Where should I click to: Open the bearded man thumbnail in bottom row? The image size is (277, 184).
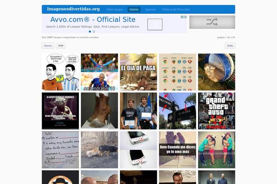[x=178, y=177]
